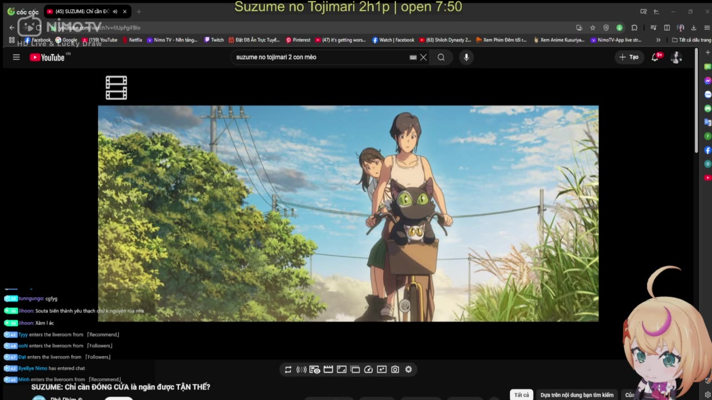Toggle the browser side panel icon

coord(667,28)
